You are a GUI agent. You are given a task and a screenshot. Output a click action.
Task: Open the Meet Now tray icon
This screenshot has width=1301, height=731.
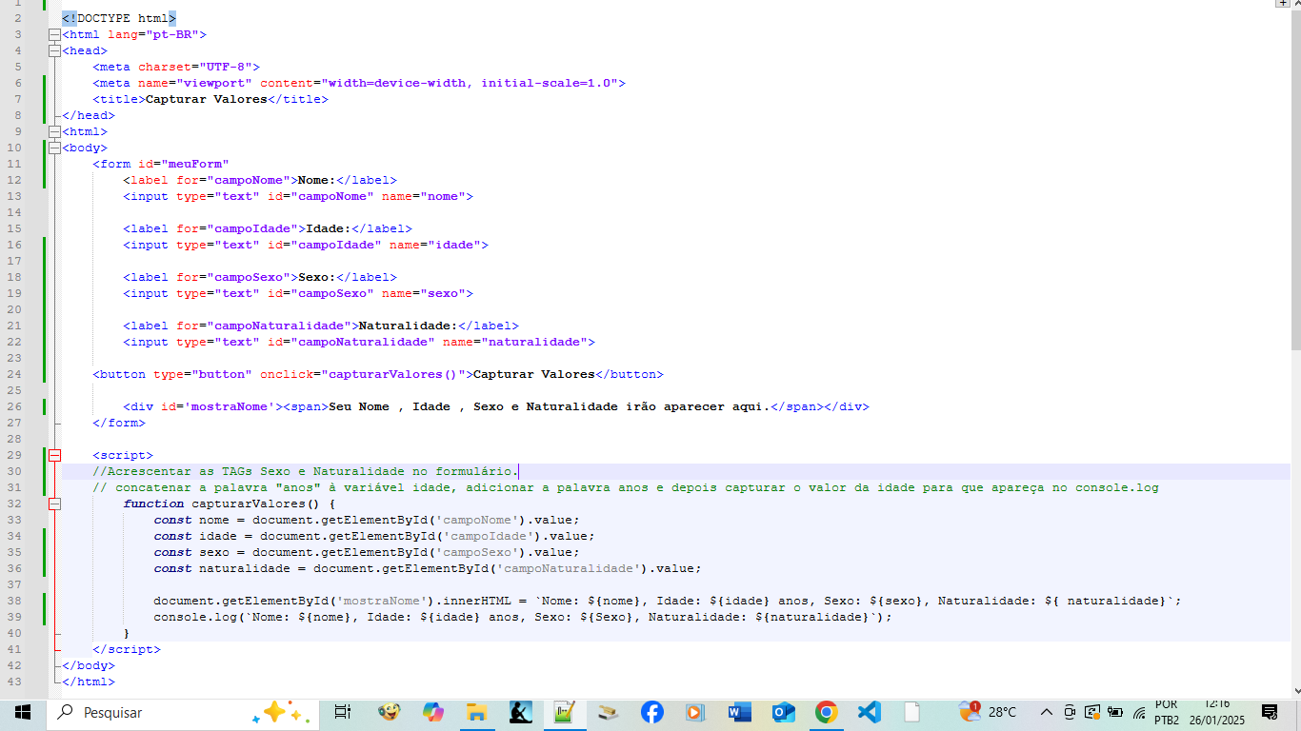(x=1070, y=712)
